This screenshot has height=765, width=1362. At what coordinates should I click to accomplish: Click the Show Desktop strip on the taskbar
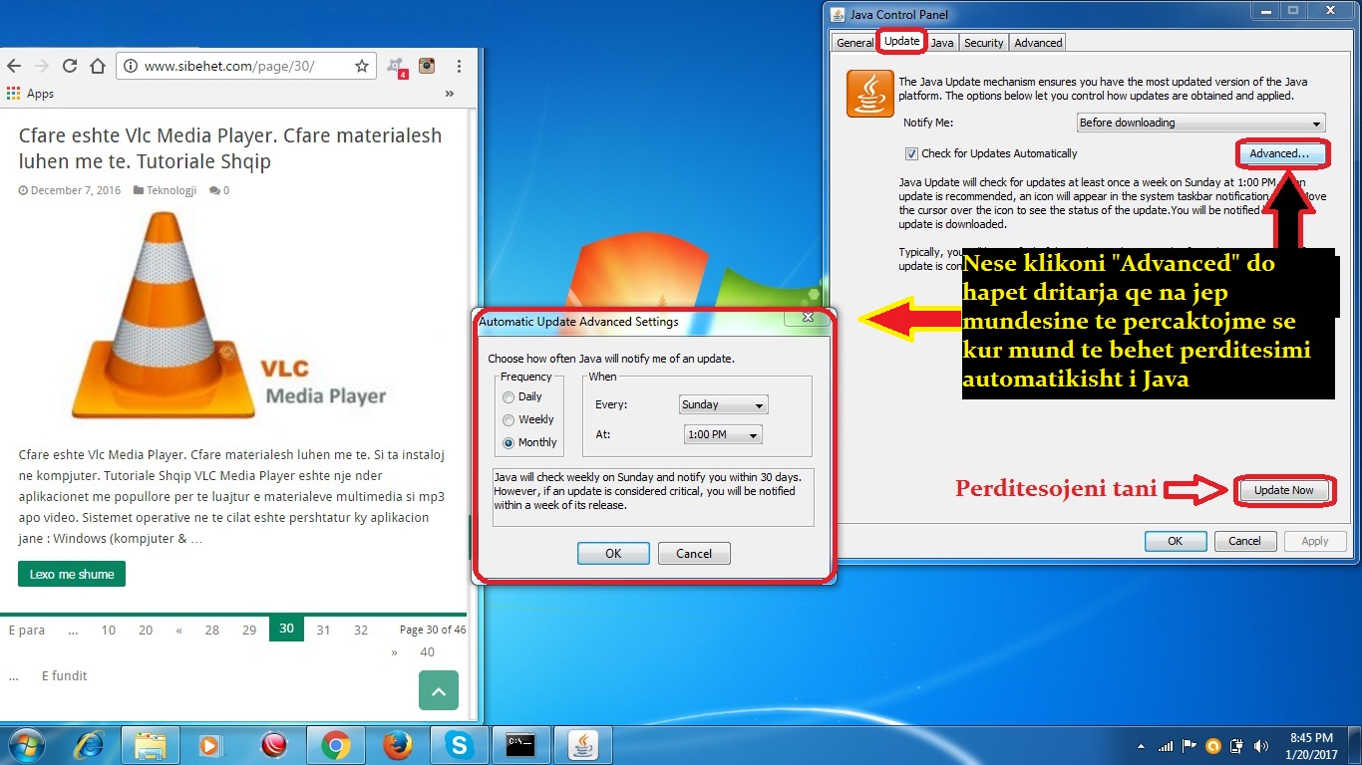pyautogui.click(x=1355, y=745)
